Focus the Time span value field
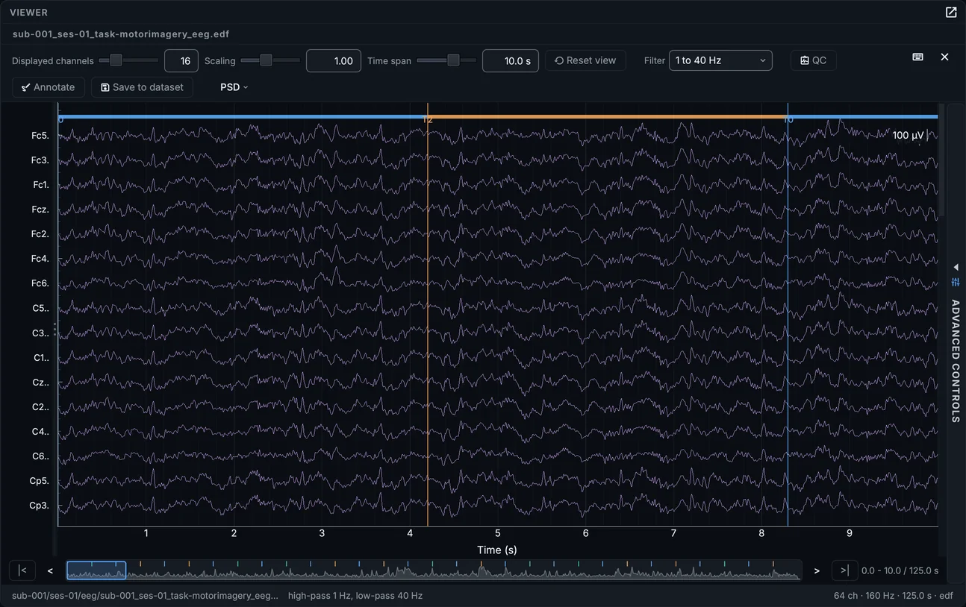 click(511, 61)
